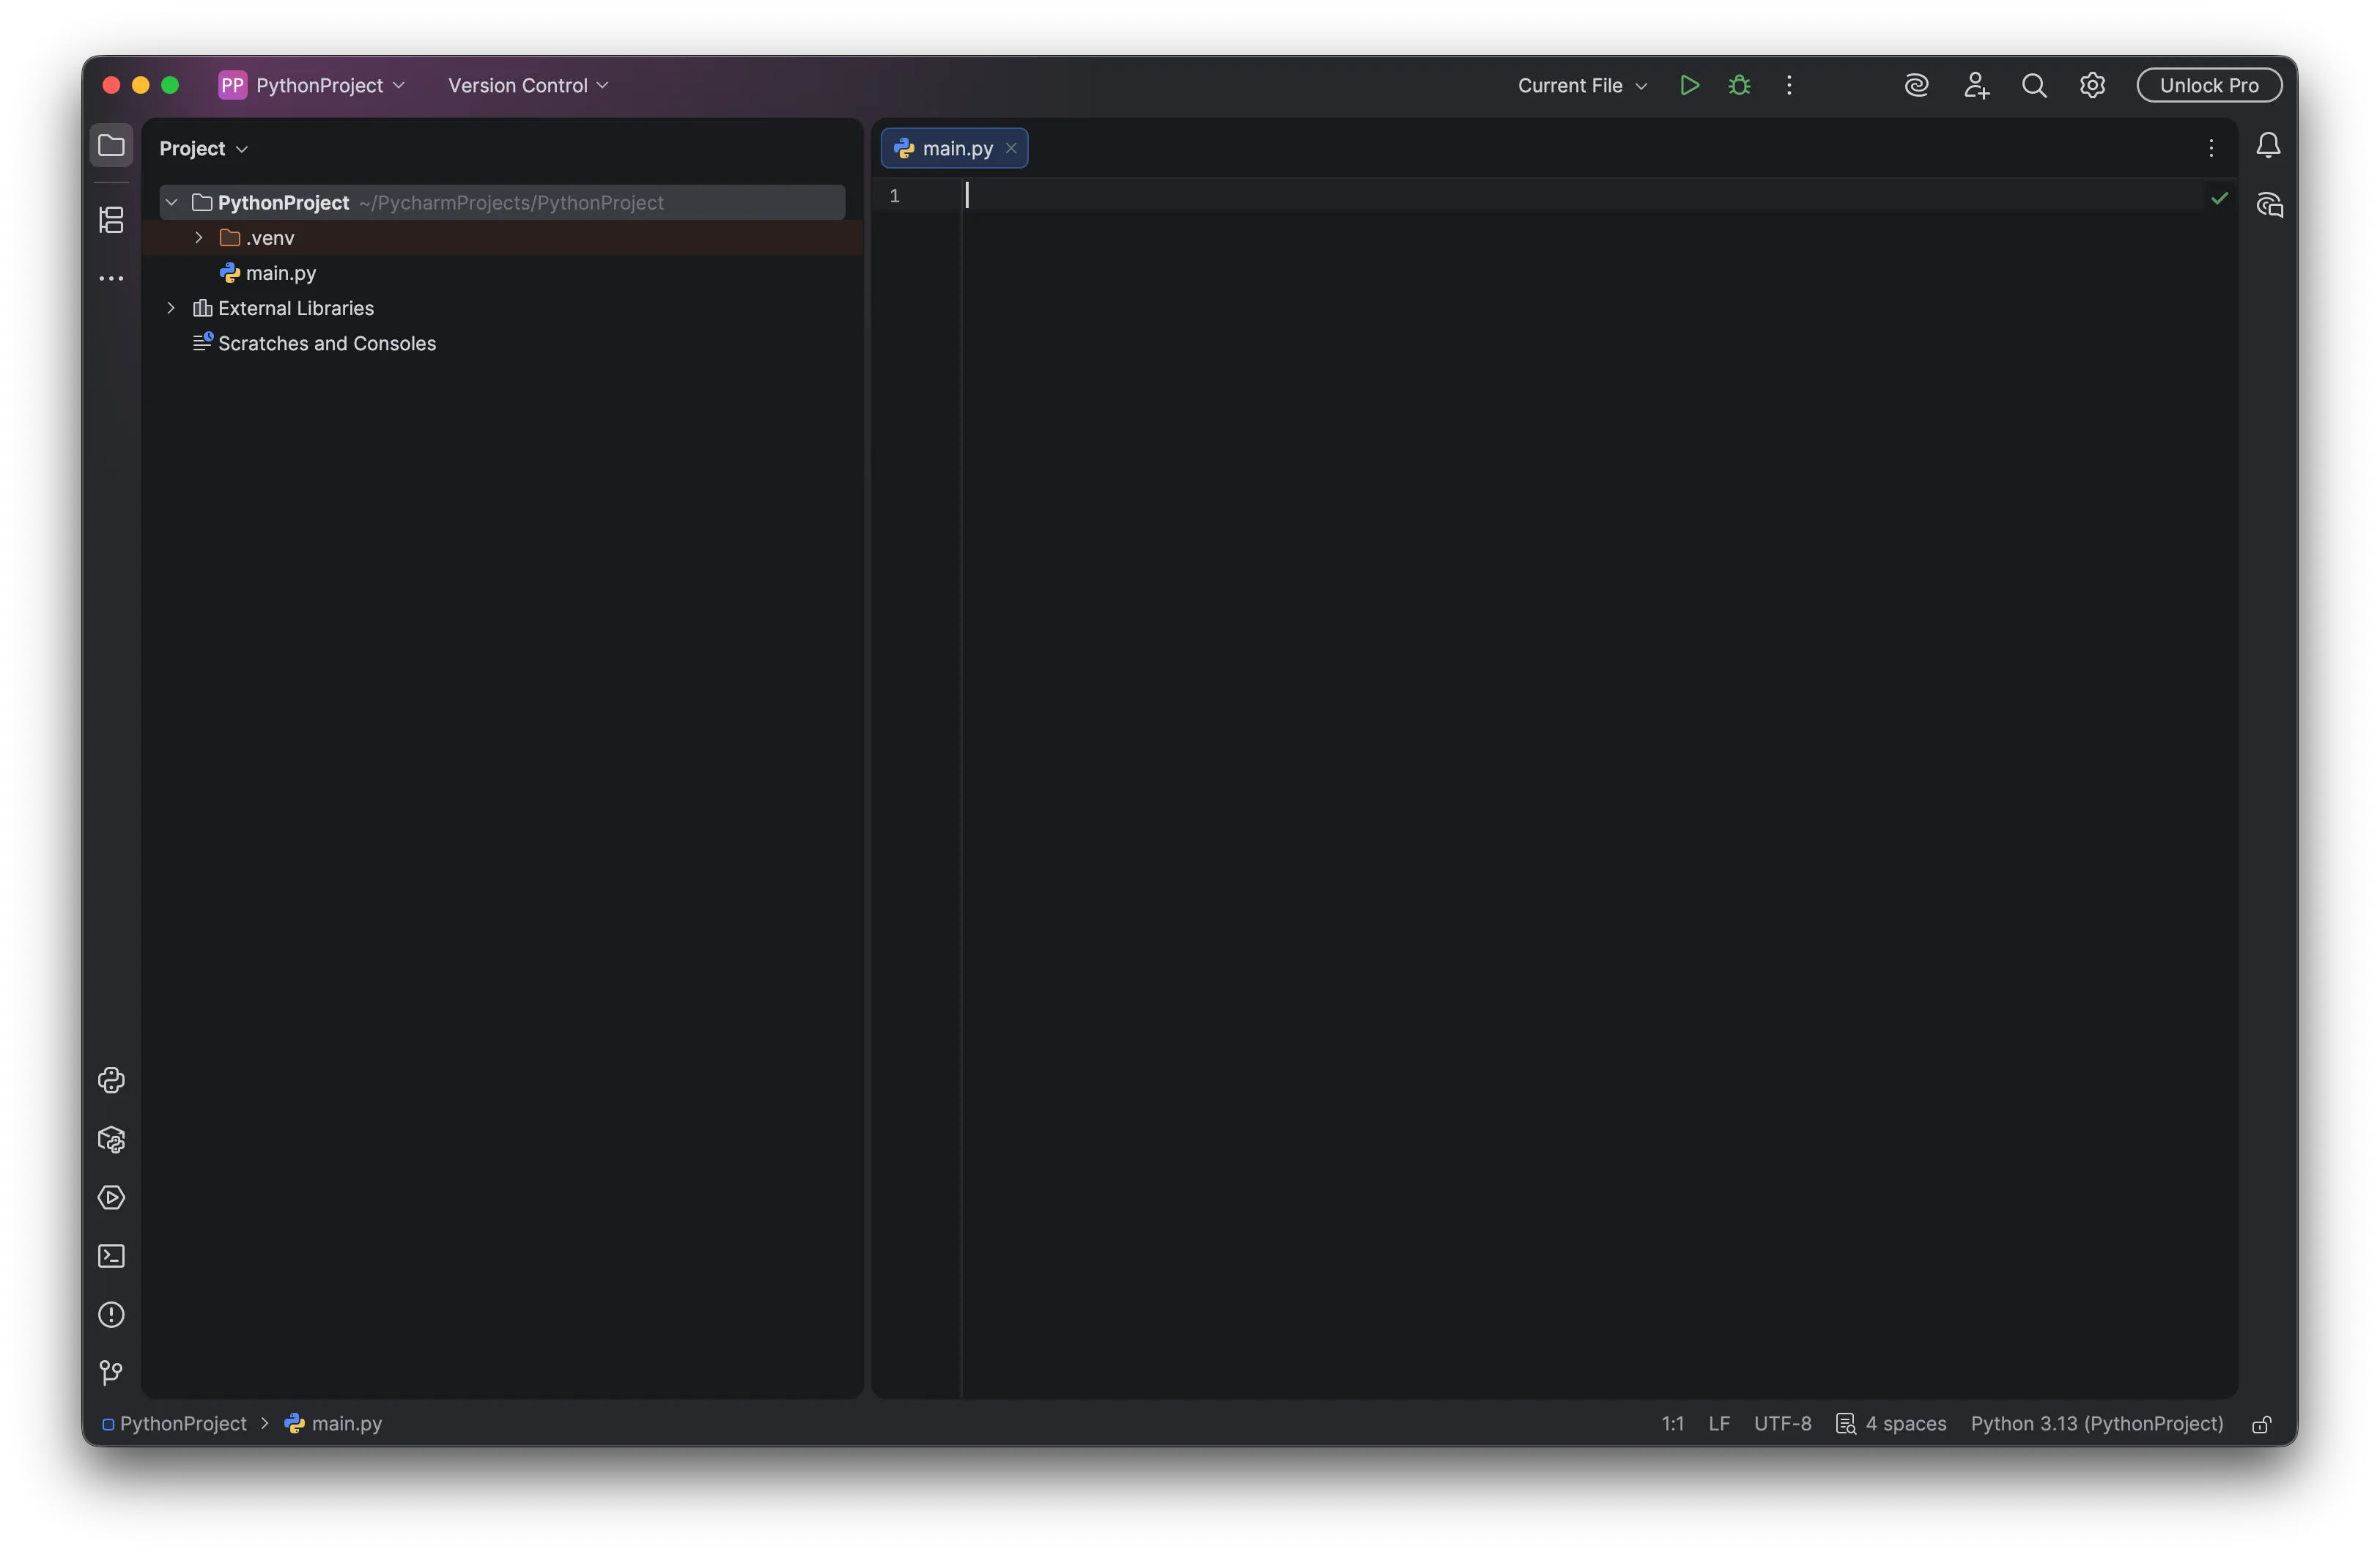Click main.py in the breadcrumb bar
Screen dimensions: 2380x1555
pos(344,1424)
